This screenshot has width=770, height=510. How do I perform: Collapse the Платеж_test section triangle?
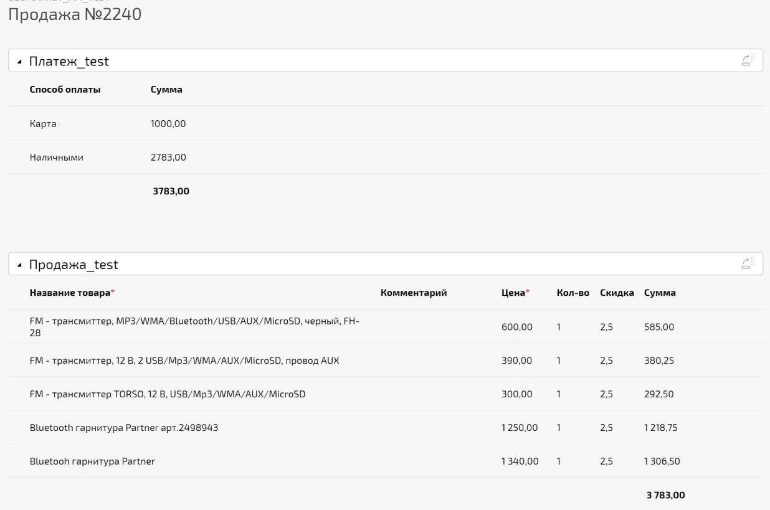tap(19, 61)
